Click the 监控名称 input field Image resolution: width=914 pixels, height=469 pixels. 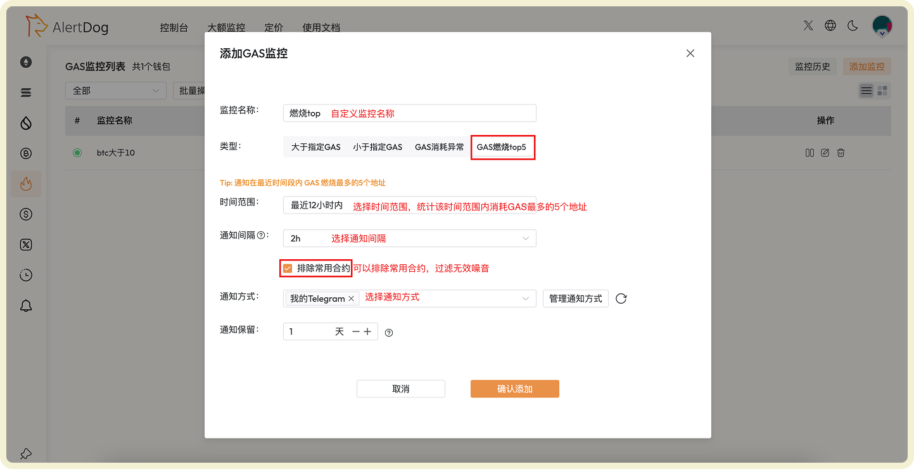pos(409,113)
